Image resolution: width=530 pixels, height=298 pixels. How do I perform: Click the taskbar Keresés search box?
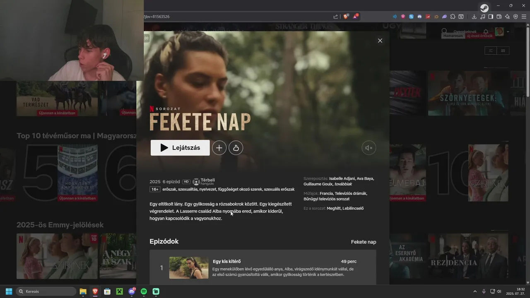[46, 291]
